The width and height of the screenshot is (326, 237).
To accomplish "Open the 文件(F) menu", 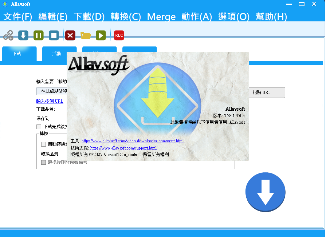I will pyautogui.click(x=18, y=17).
